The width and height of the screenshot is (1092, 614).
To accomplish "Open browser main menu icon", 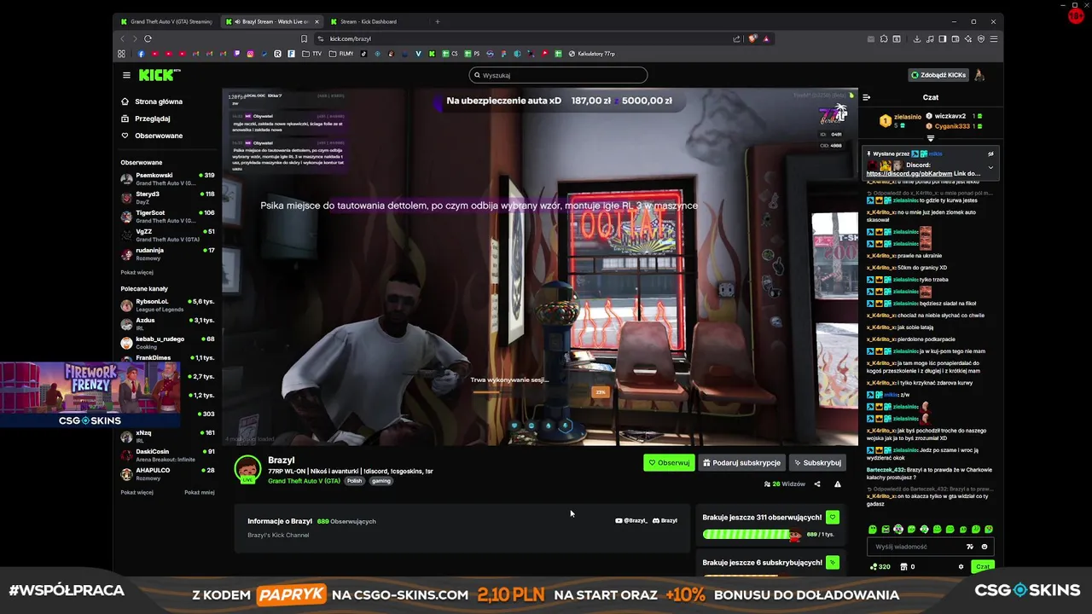I will 994,38.
